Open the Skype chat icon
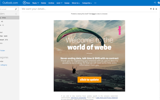 pyautogui.click(x=159, y=3)
